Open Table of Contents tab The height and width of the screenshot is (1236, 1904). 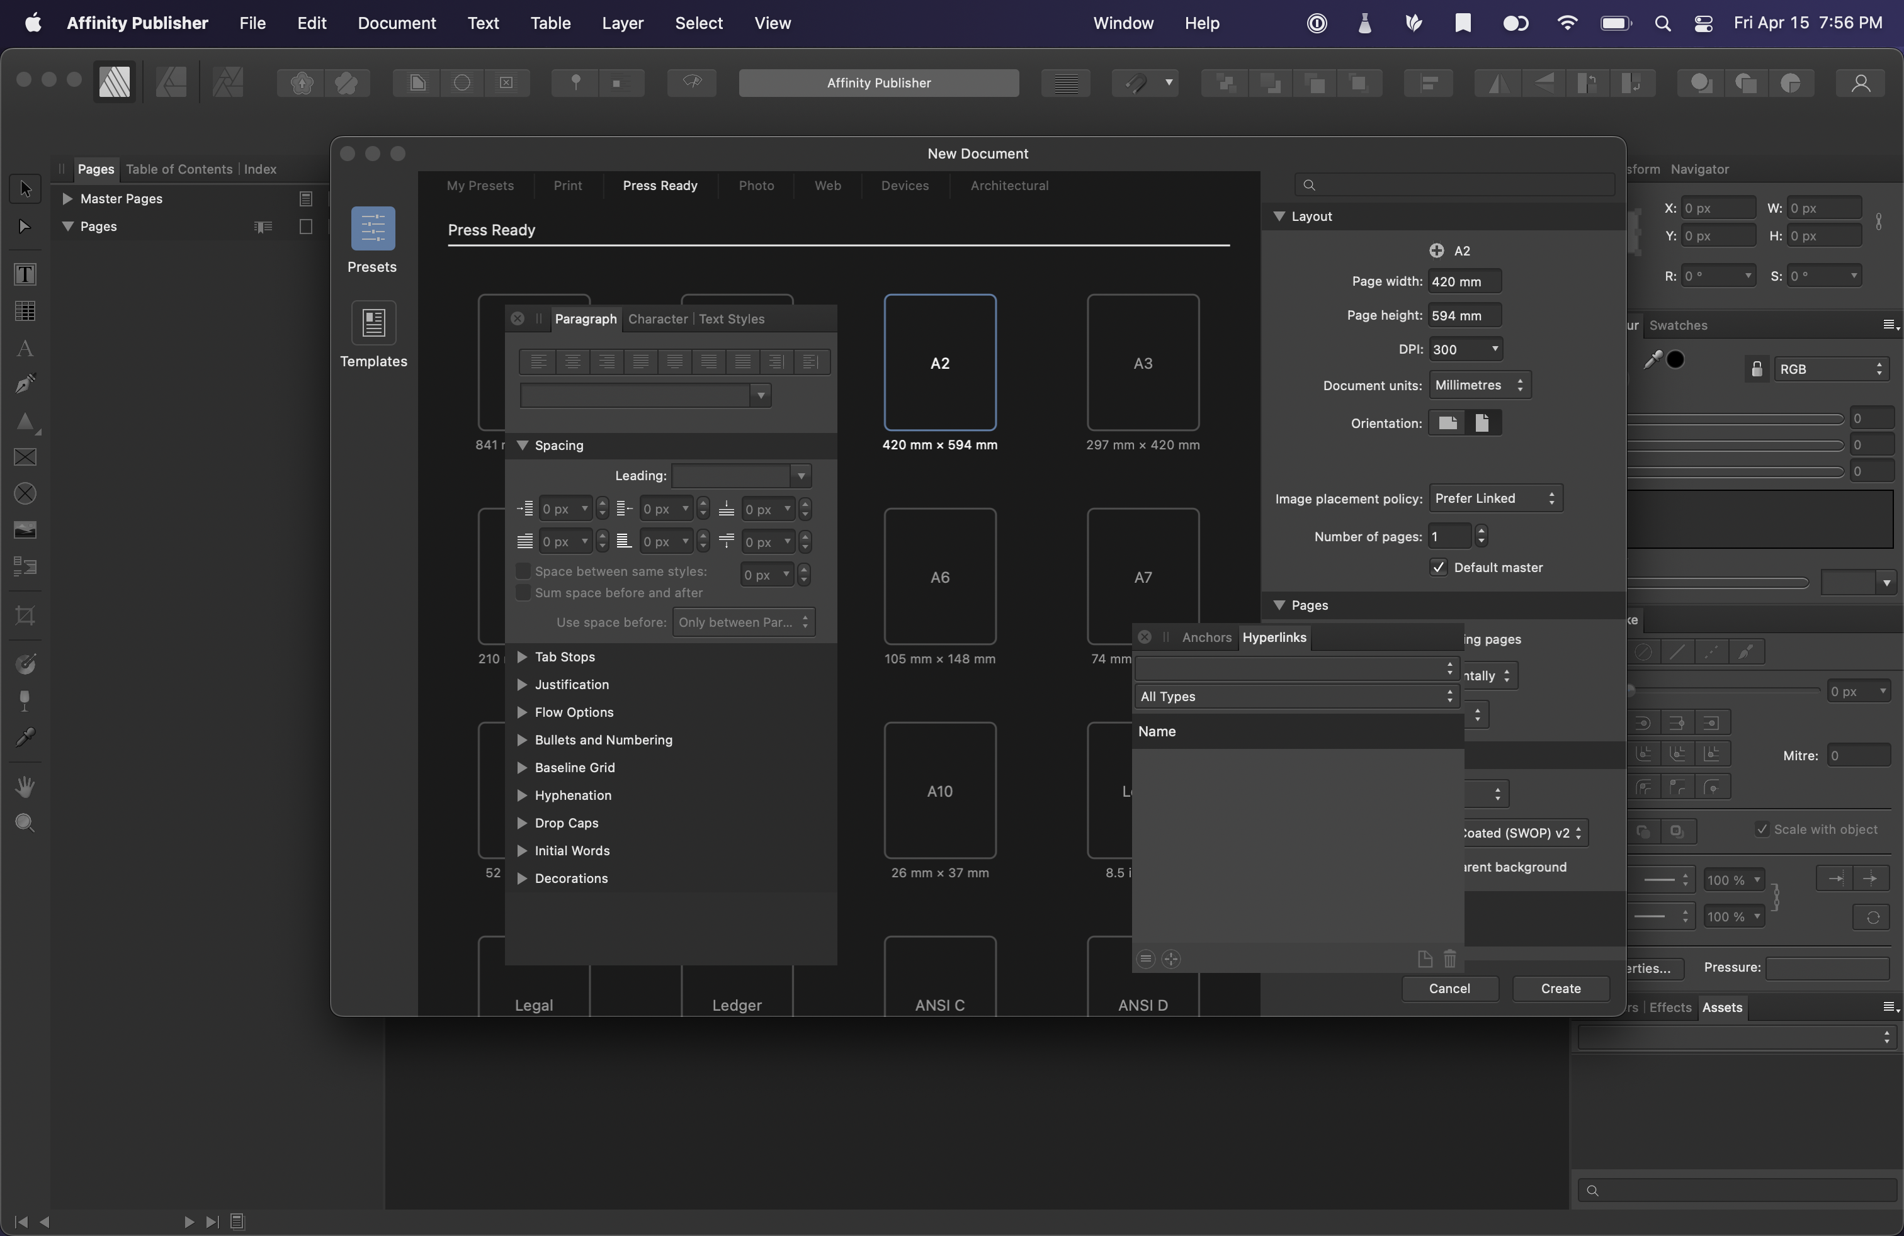[x=179, y=169]
